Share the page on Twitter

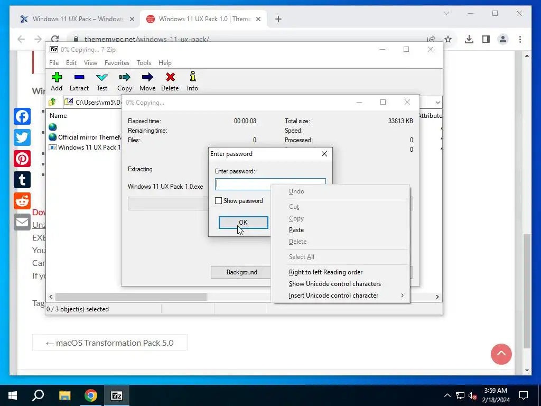tap(22, 137)
